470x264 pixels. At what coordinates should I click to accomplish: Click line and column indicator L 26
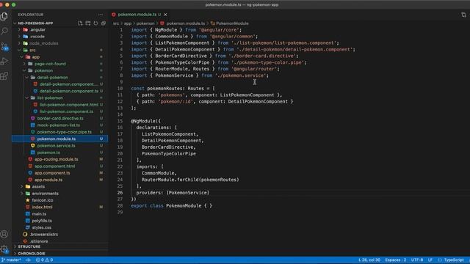coord(369,260)
